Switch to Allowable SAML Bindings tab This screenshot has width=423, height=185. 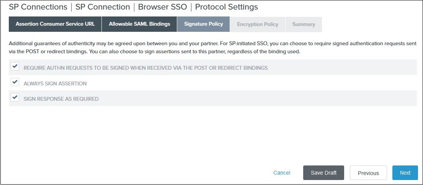tap(139, 24)
